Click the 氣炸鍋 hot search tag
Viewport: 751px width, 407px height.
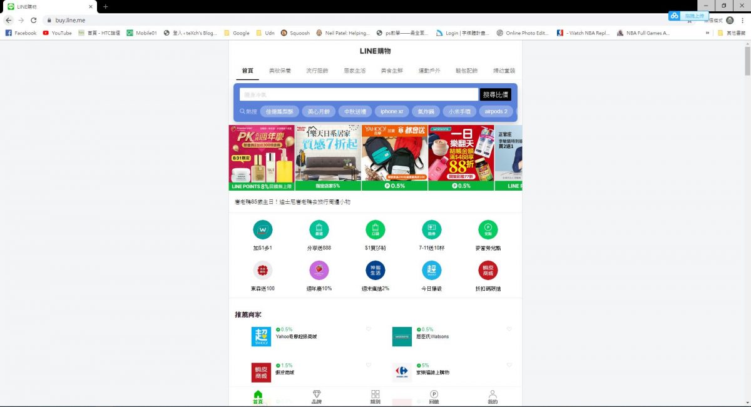pyautogui.click(x=426, y=111)
